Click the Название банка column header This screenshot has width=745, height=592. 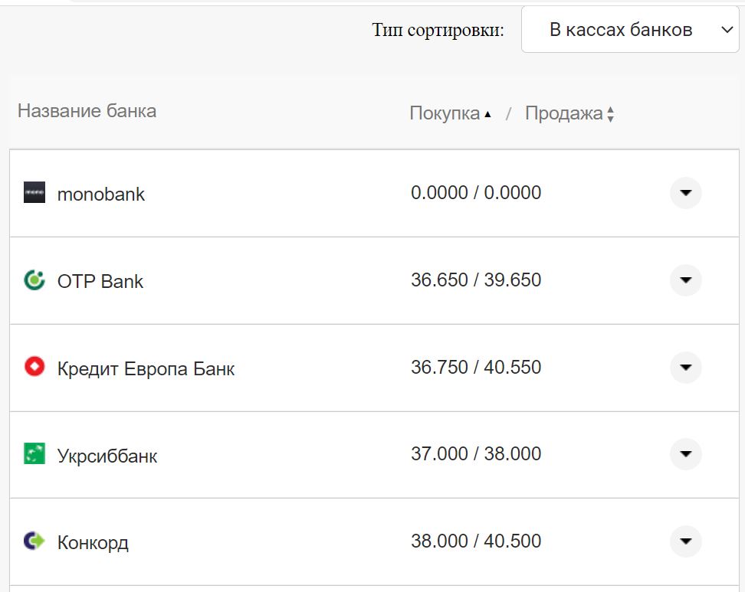tap(86, 111)
